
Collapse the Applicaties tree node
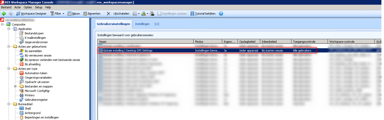pos(9,29)
